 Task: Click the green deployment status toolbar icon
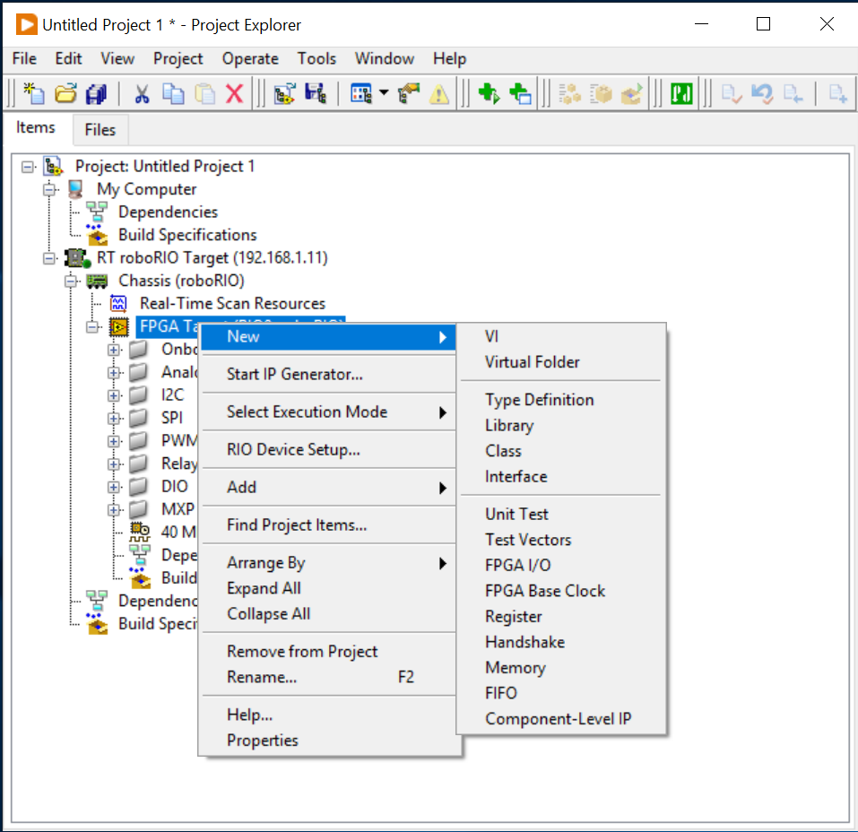coord(680,93)
